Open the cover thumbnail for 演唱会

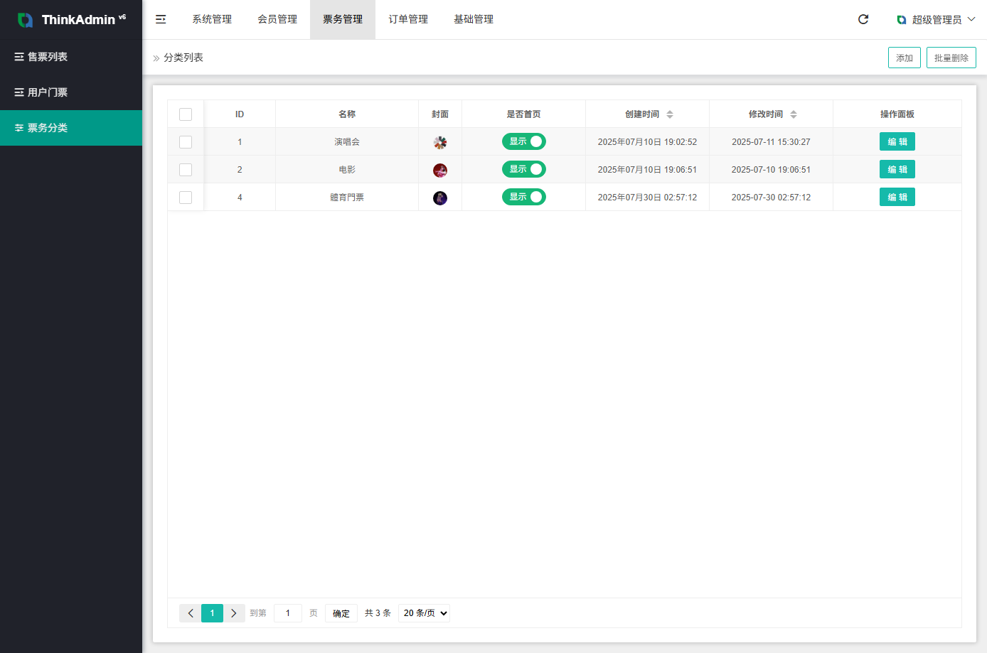(x=440, y=142)
